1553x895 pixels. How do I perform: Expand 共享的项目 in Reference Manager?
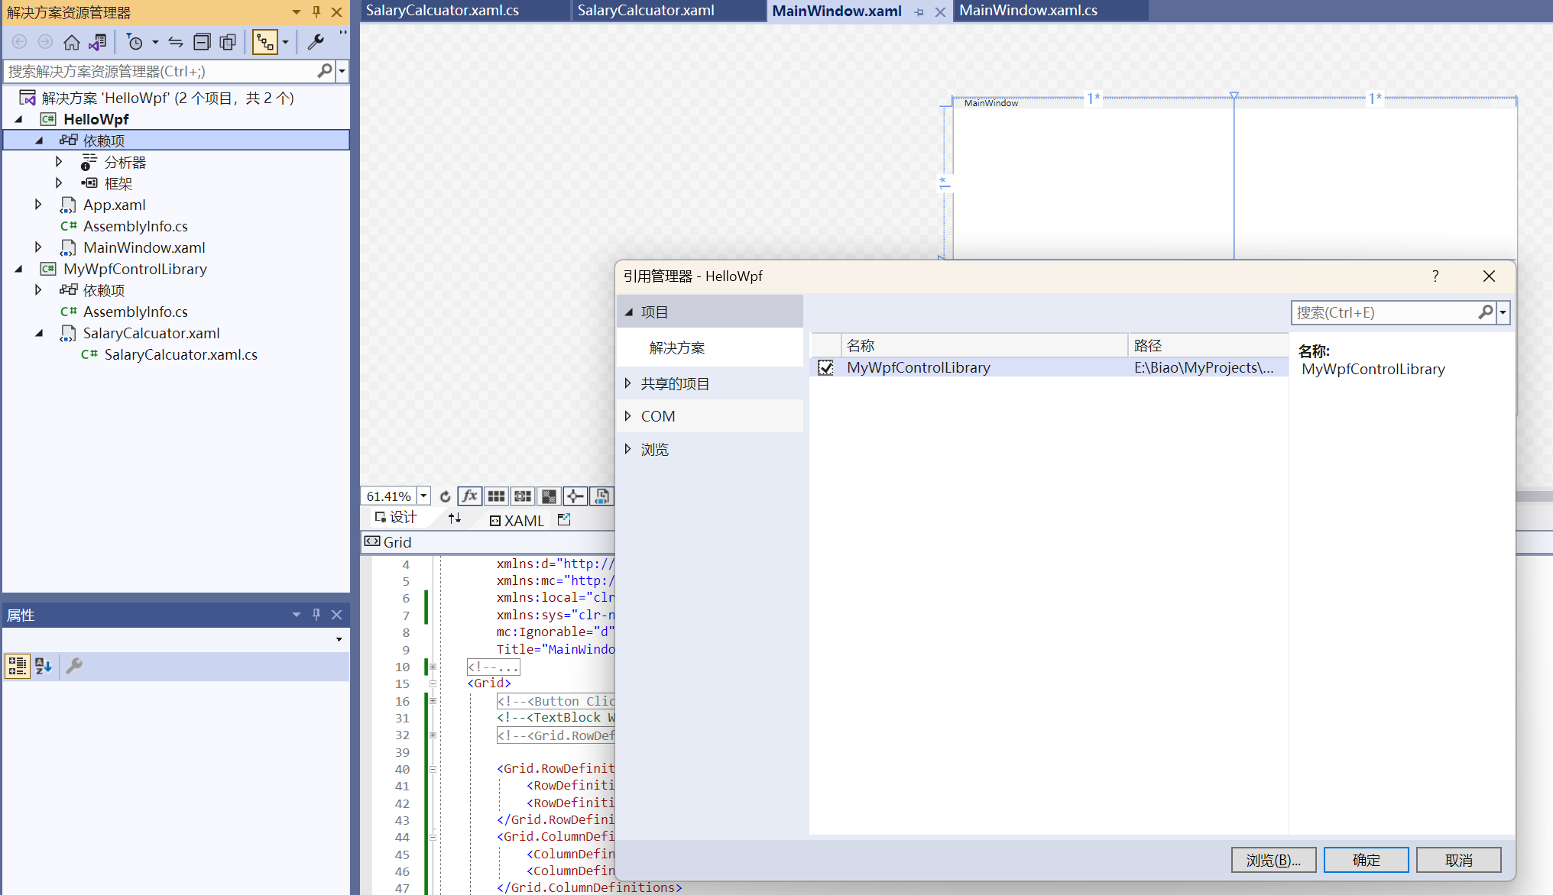(627, 383)
